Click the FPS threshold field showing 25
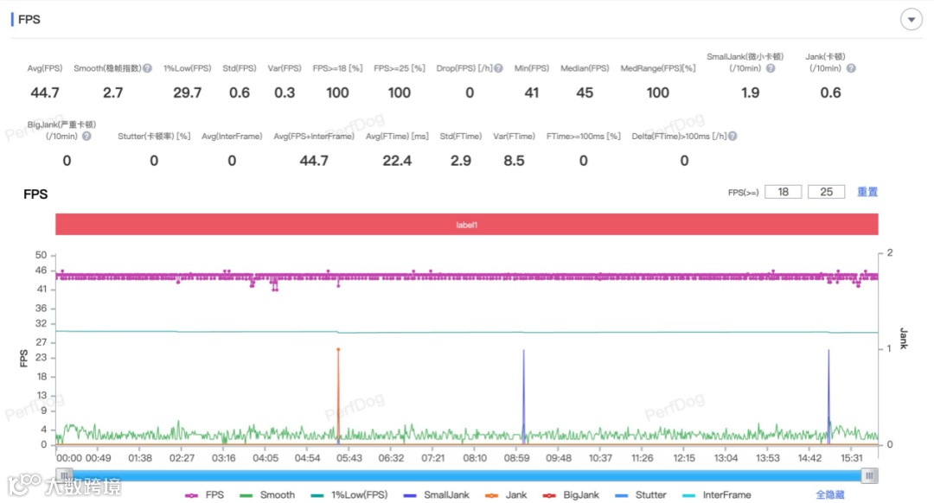The width and height of the screenshot is (934, 503). click(826, 192)
